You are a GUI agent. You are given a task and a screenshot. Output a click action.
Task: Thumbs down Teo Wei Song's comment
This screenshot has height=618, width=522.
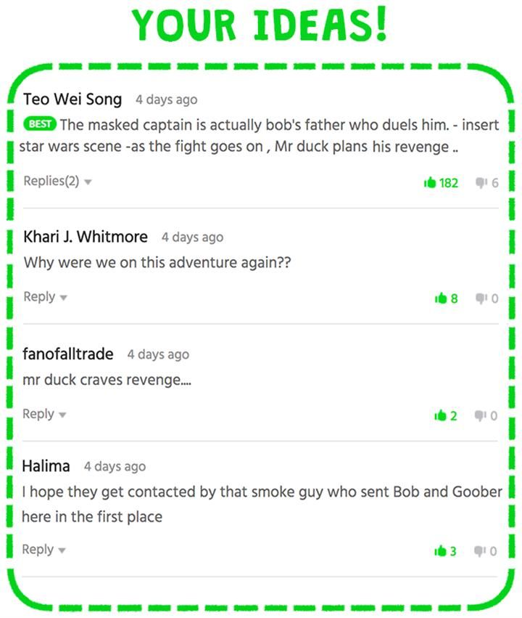tap(480, 182)
